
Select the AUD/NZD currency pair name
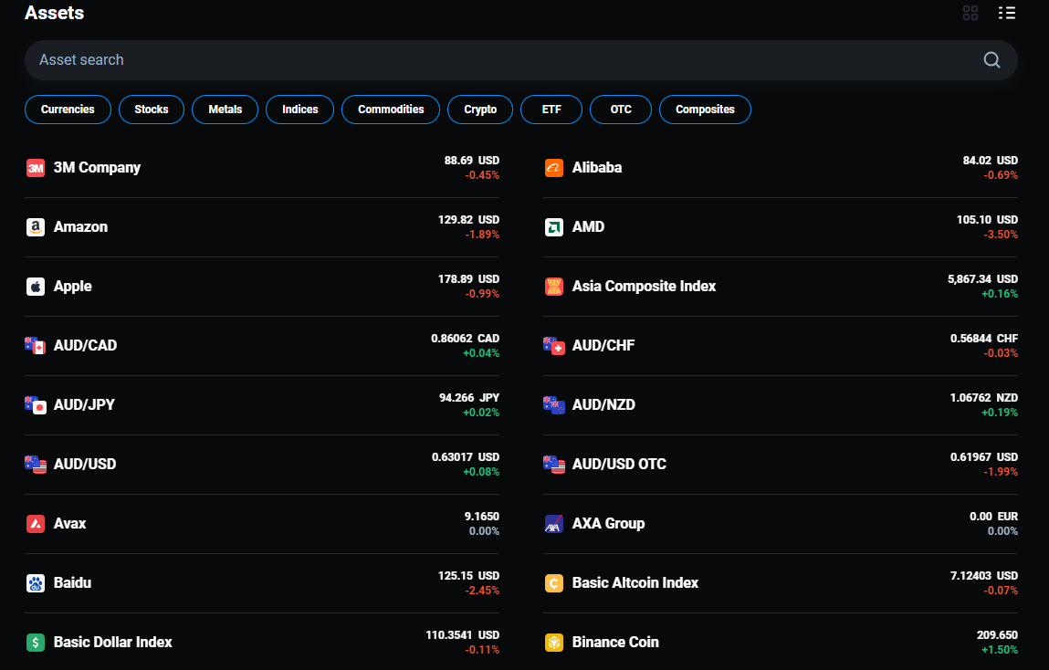pos(603,405)
